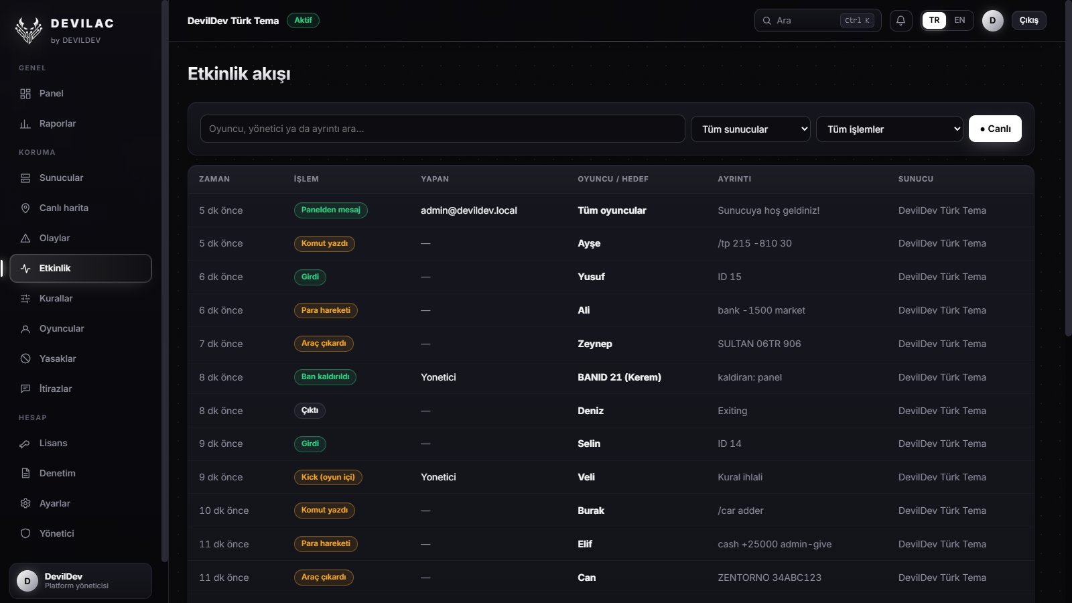
Task: Click the Sunucular server icon
Action: point(25,178)
